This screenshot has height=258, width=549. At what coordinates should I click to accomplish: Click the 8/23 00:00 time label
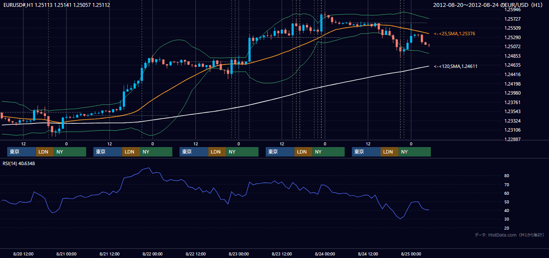tap(239, 254)
